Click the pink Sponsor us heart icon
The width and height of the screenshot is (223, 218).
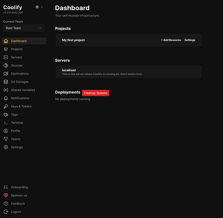[6, 195]
